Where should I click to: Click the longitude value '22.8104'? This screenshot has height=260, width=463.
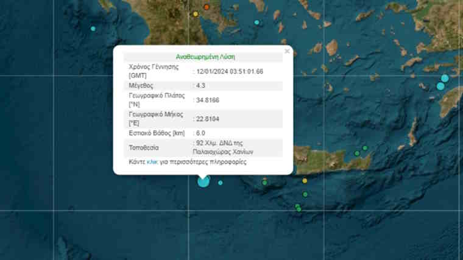coord(208,119)
